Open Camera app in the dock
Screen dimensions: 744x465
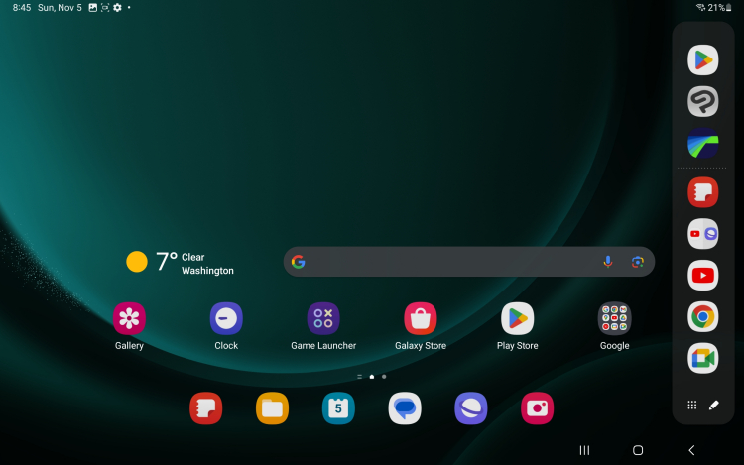537,408
